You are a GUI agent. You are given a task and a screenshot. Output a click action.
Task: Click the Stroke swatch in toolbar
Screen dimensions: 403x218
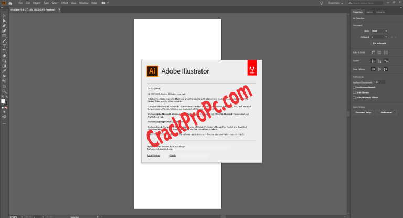click(6, 103)
